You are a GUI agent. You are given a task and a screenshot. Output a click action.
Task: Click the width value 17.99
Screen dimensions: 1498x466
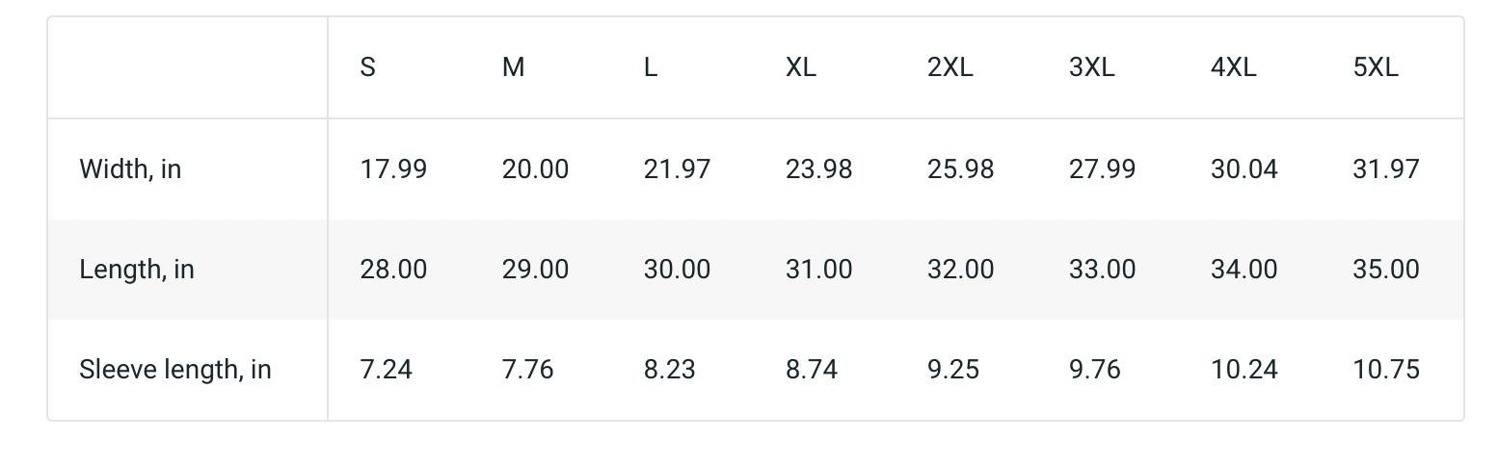point(393,169)
